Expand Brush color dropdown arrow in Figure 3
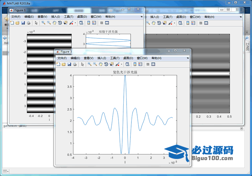 pos(122,64)
